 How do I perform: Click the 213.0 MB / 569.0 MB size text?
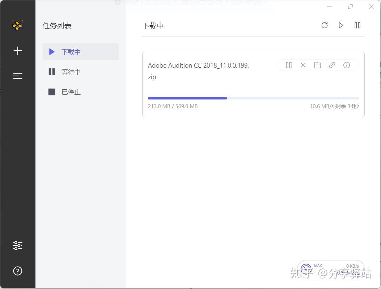click(x=173, y=106)
